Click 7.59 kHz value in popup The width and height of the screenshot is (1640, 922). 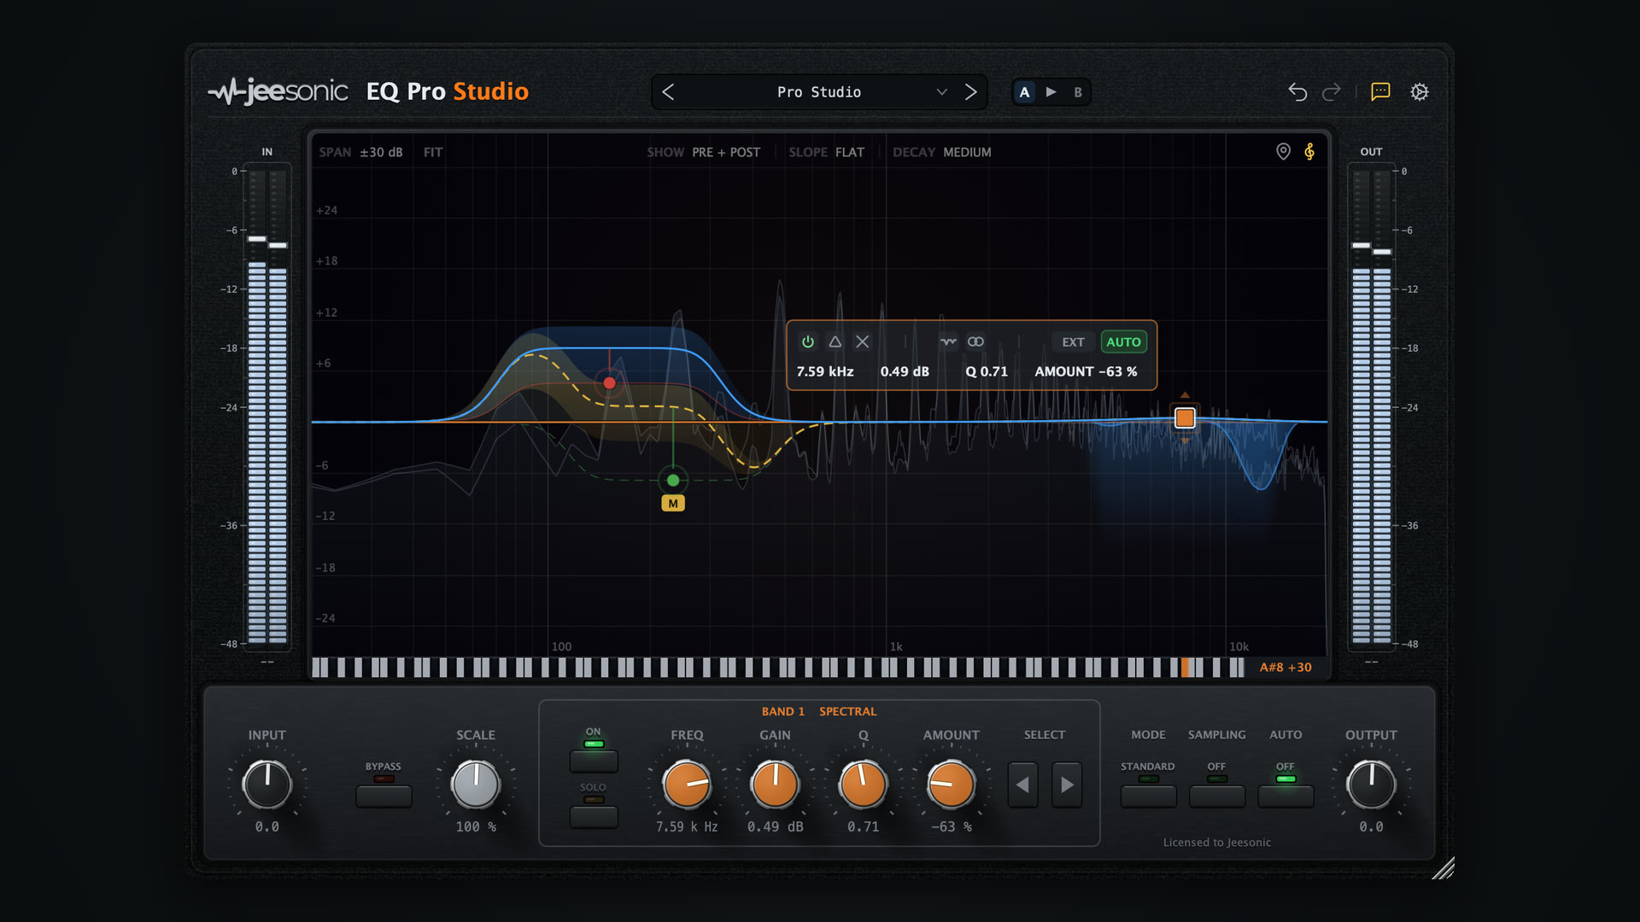tap(825, 371)
